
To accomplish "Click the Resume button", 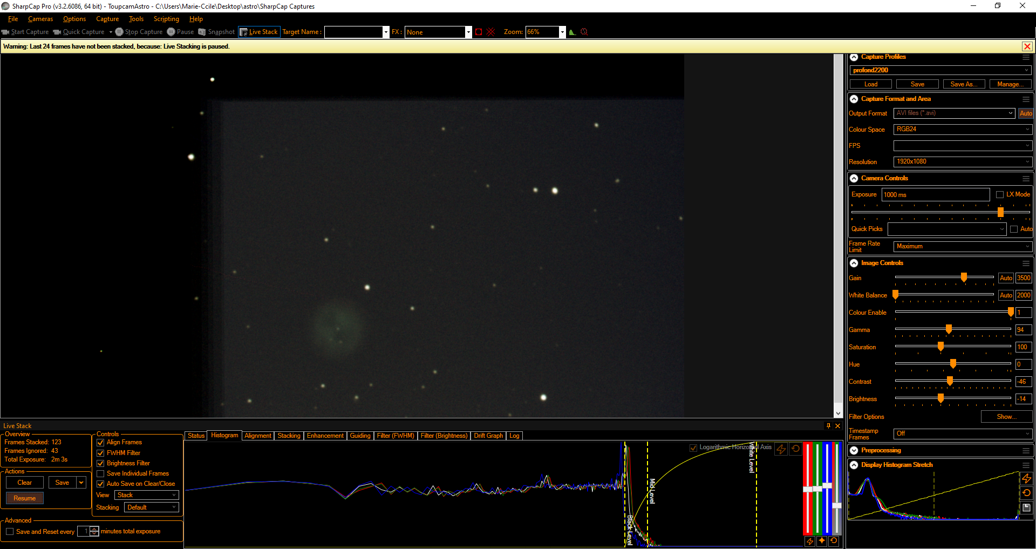I will (25, 498).
